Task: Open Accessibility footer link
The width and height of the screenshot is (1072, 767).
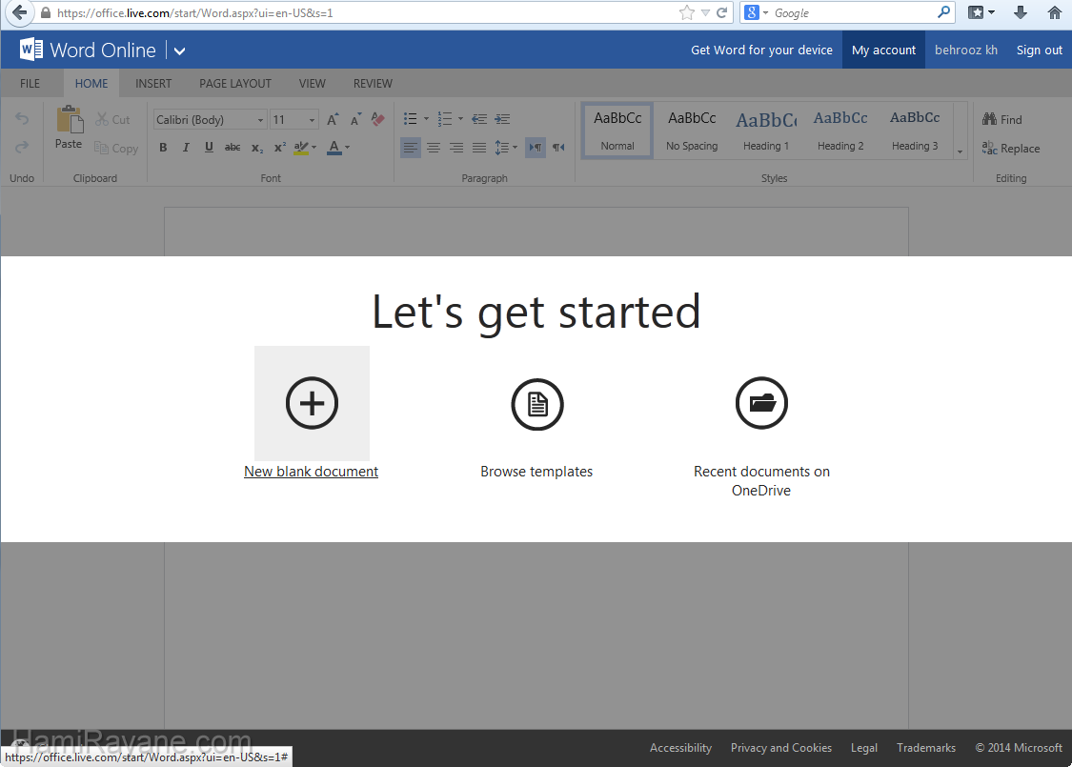Action: tap(680, 748)
